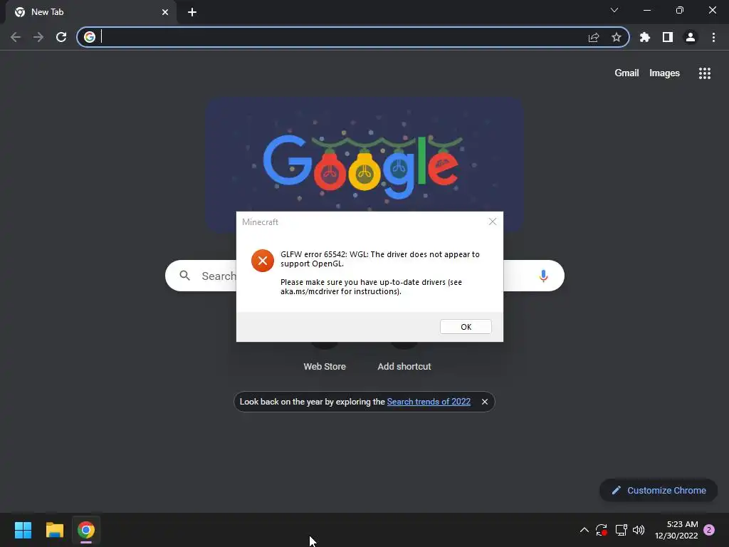This screenshot has height=547, width=729.
Task: Open Chrome extensions puzzle icon
Action: tap(645, 37)
